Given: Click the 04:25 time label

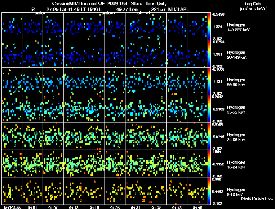Looking at the screenshot, I should (x=115, y=208).
